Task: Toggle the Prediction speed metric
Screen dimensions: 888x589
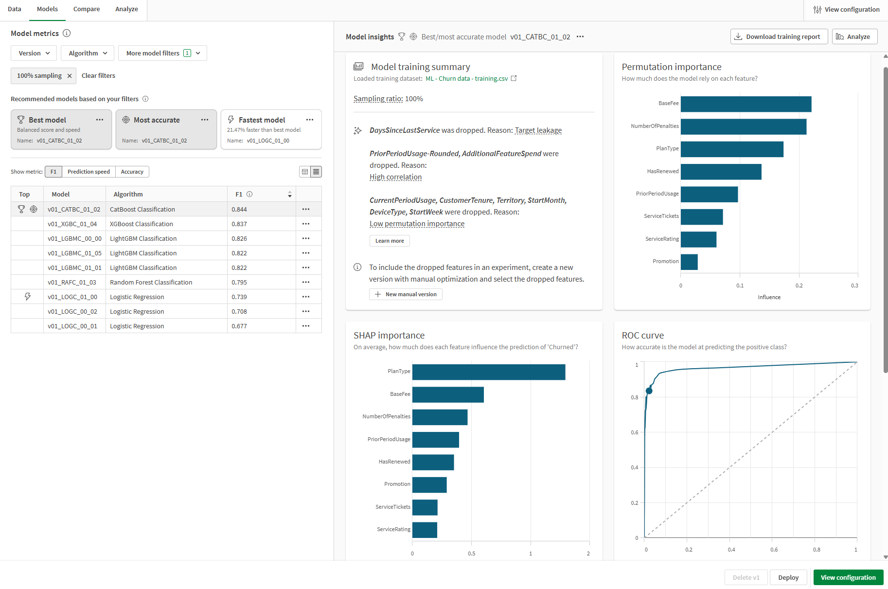Action: tap(89, 172)
